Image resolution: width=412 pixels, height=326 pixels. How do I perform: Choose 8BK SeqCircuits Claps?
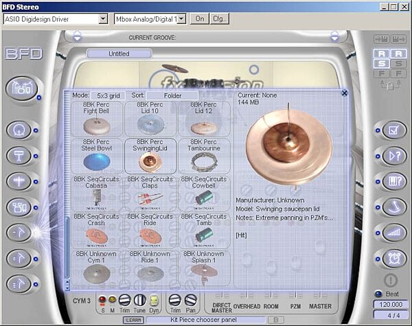(150, 194)
